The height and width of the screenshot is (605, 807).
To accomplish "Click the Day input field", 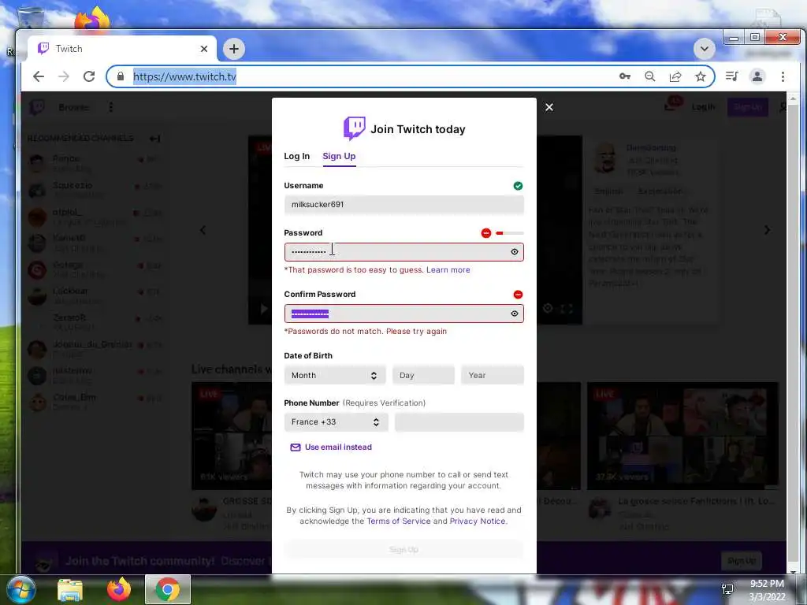I will coord(423,375).
